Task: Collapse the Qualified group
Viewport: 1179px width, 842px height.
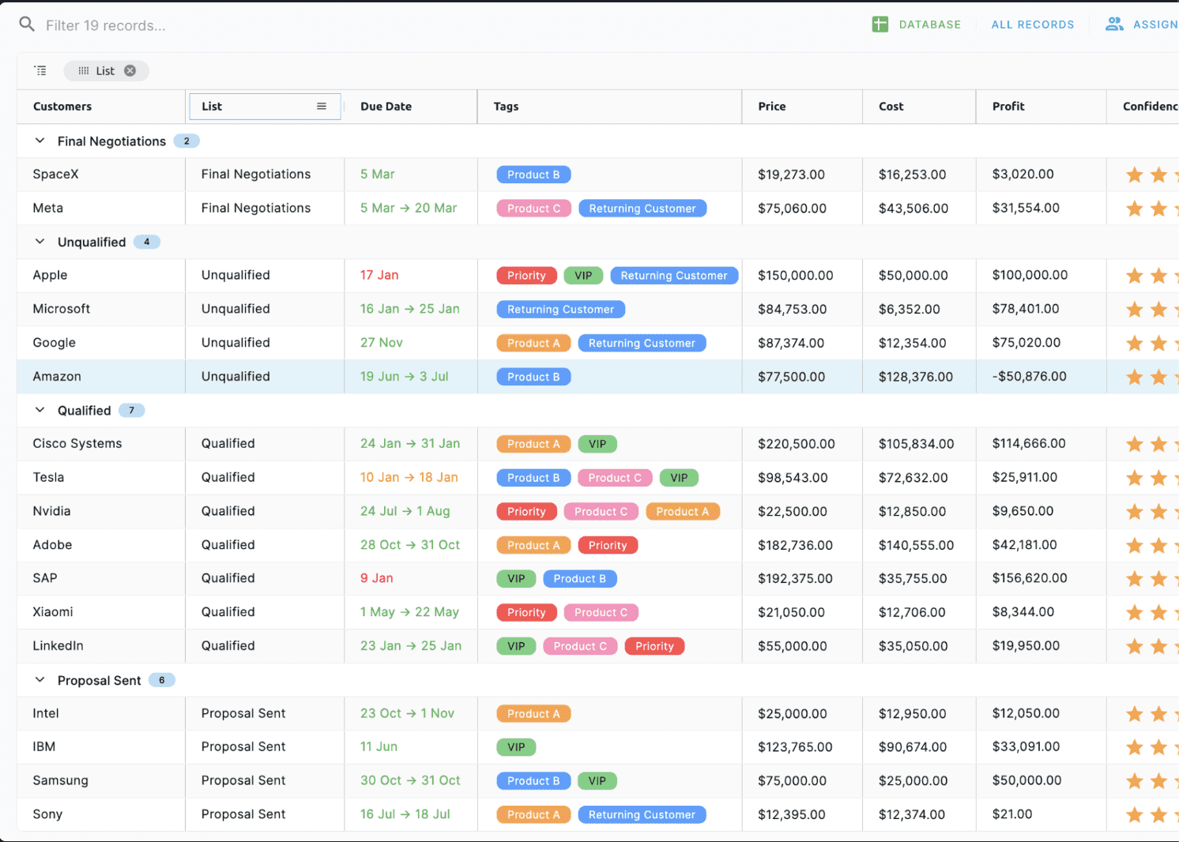Action: click(40, 410)
